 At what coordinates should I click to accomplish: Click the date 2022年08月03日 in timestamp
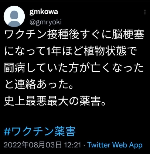click(x=33, y=145)
